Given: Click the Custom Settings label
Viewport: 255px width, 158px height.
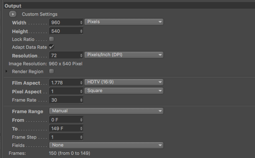Looking at the screenshot, I should pyautogui.click(x=40, y=14).
